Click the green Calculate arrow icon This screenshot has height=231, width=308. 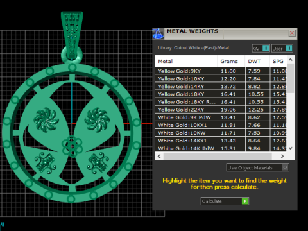(245, 201)
